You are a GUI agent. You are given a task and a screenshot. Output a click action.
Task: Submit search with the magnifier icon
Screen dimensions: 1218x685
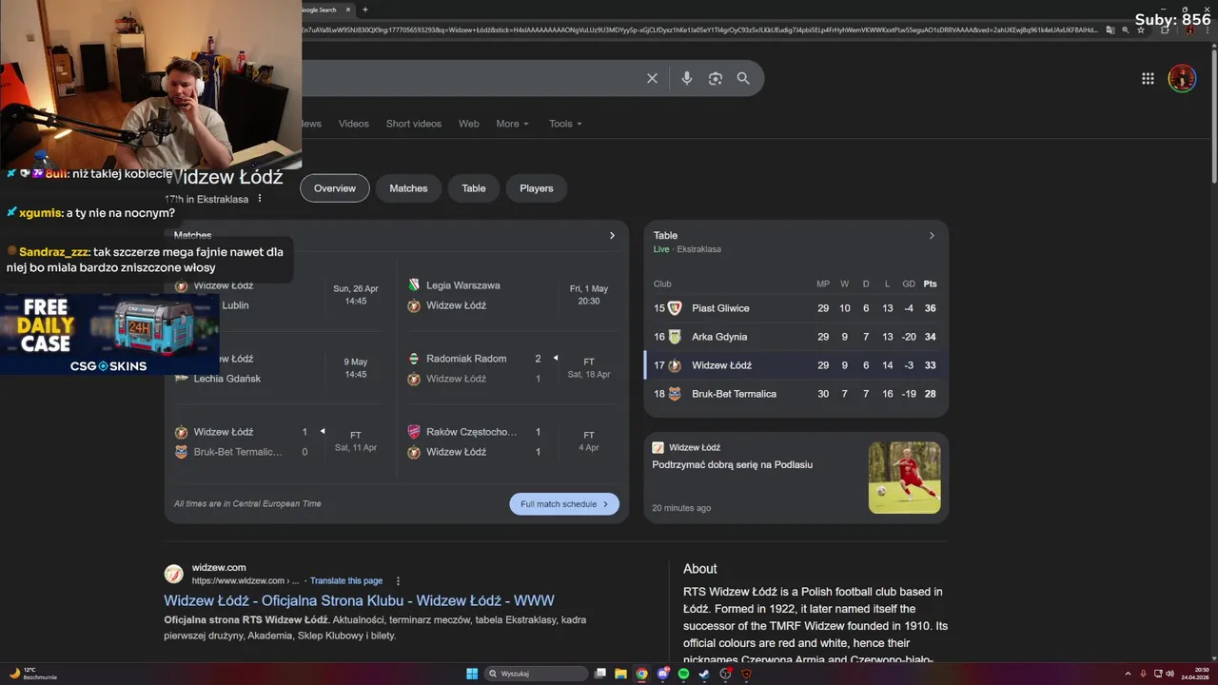(743, 78)
